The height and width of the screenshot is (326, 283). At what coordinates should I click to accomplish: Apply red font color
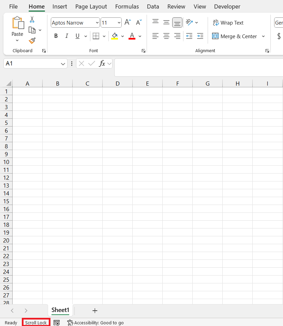point(132,36)
